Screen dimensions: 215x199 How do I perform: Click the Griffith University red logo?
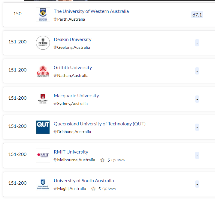43,71
